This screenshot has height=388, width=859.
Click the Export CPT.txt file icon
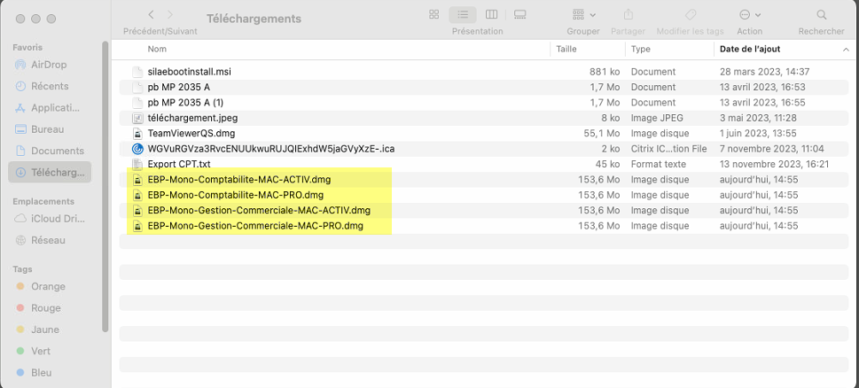coord(137,164)
